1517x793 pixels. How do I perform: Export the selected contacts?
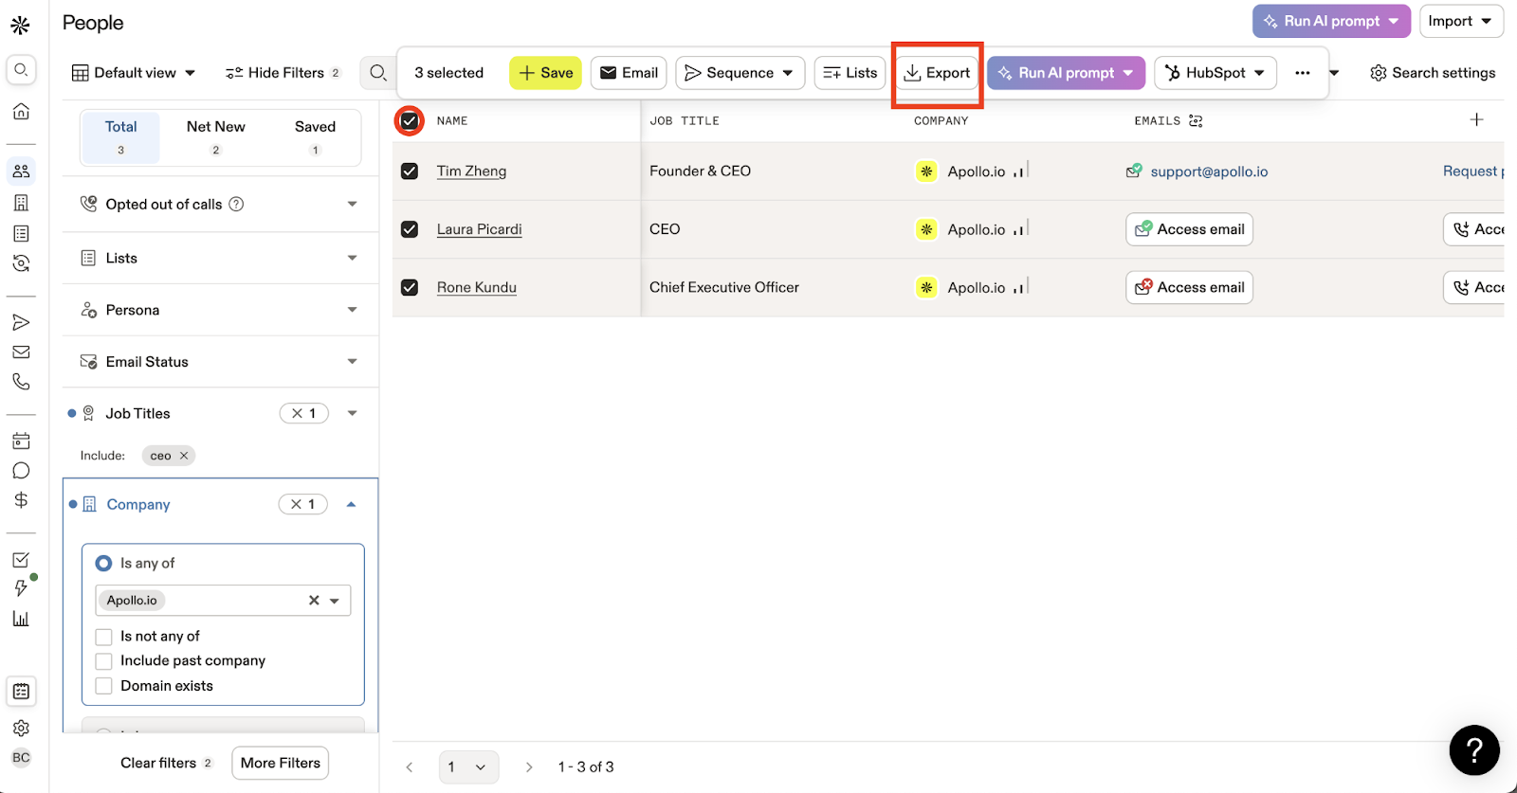pyautogui.click(x=937, y=73)
